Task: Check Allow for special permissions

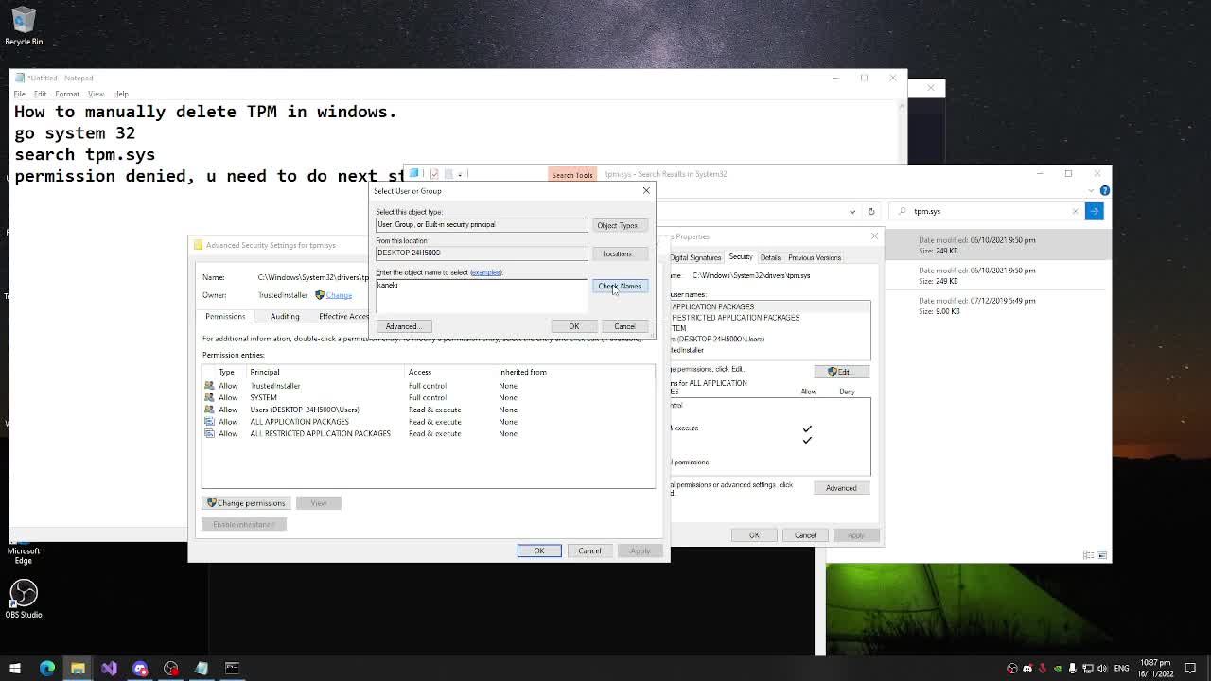Action: click(x=807, y=462)
